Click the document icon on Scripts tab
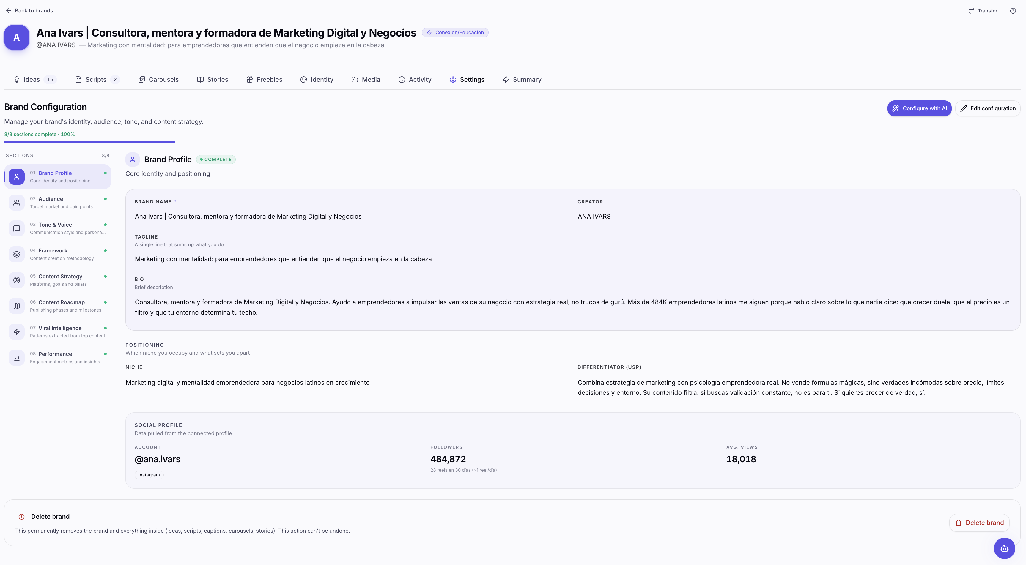Image resolution: width=1026 pixels, height=565 pixels. [78, 80]
